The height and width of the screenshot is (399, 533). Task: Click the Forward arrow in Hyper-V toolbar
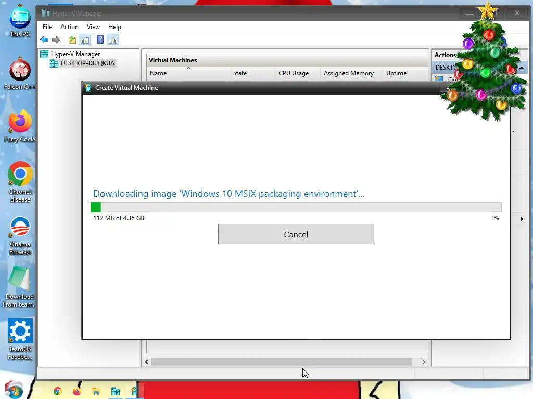pos(56,39)
